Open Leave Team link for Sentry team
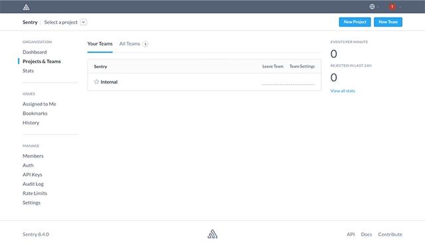This screenshot has height=243, width=425. click(x=273, y=66)
